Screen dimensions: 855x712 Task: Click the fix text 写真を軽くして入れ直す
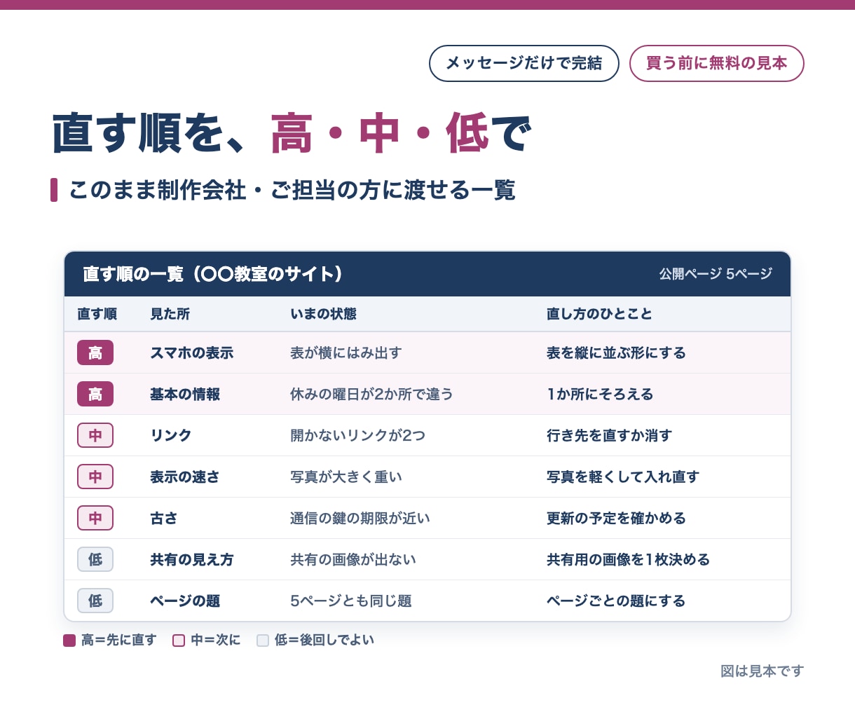click(623, 477)
